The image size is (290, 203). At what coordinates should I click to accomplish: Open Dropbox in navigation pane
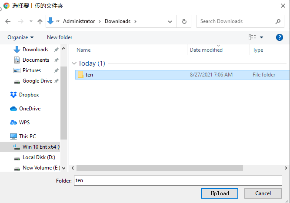pyautogui.click(x=29, y=95)
